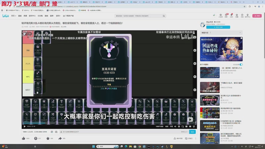
Task: Click play button in video player
Action: [25, 126]
